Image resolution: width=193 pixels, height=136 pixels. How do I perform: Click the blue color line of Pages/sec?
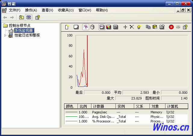tap(71, 112)
